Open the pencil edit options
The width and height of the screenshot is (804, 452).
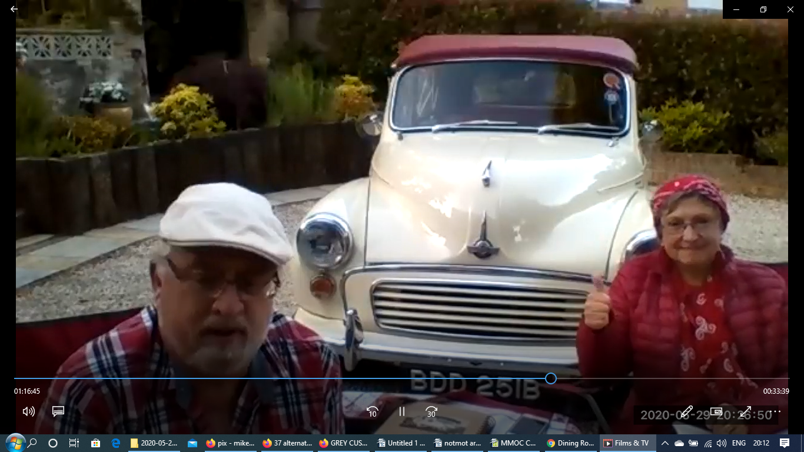coord(687,411)
